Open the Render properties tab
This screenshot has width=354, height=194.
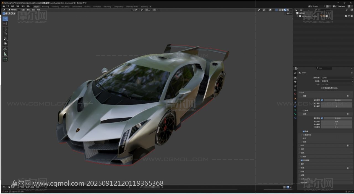point(295,78)
